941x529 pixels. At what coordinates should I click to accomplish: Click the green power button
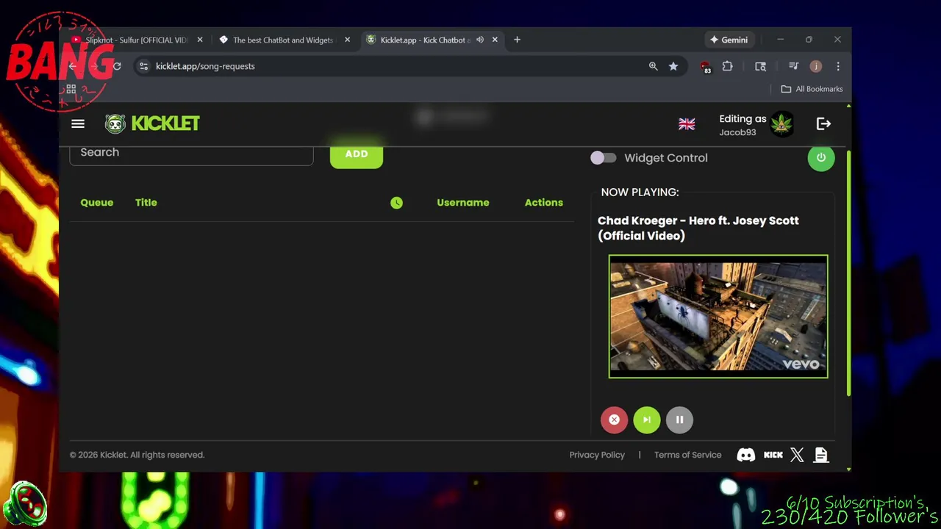[821, 157]
